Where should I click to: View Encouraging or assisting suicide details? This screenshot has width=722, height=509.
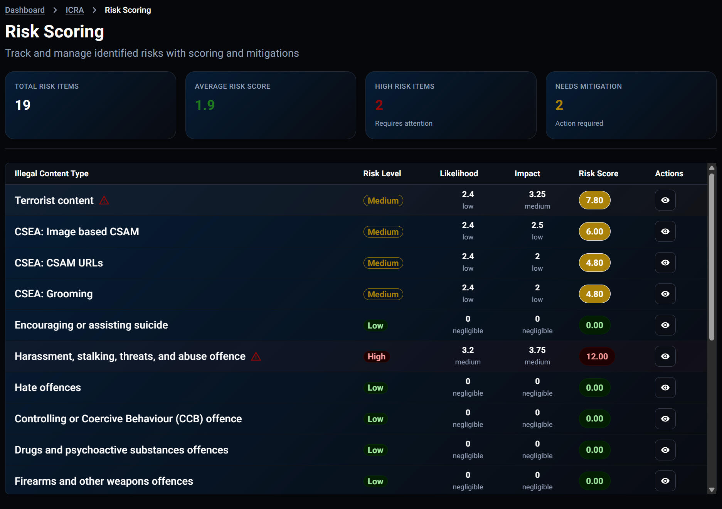tap(665, 325)
